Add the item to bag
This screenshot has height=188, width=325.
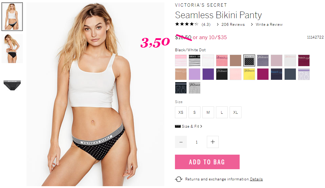207,162
